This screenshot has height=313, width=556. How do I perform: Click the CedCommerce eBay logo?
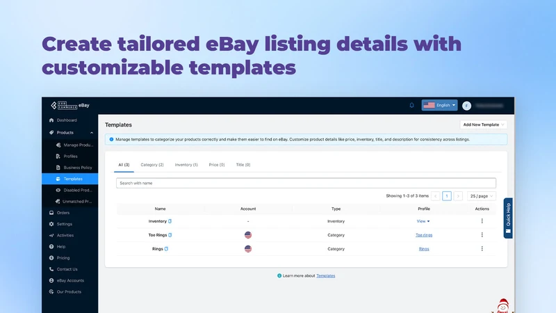click(x=70, y=106)
